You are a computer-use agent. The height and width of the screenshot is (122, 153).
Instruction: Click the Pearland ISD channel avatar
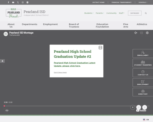coord(6,34)
